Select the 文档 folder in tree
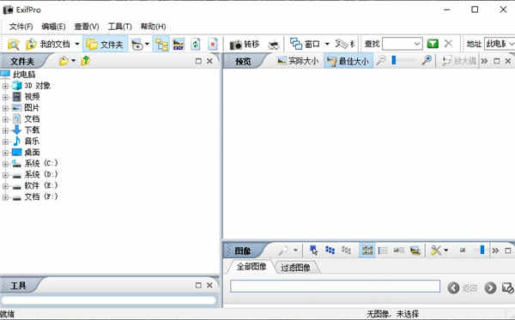The height and width of the screenshot is (320, 515). click(32, 118)
